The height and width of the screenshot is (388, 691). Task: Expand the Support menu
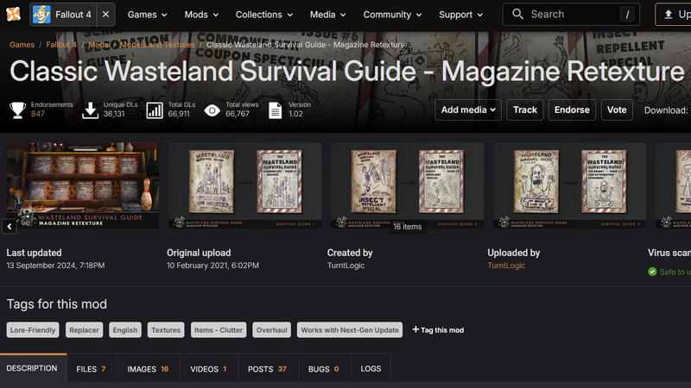click(x=460, y=15)
